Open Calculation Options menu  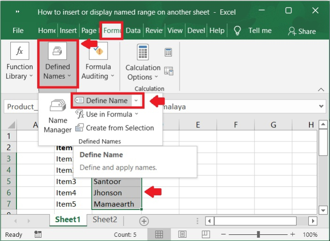(x=143, y=63)
